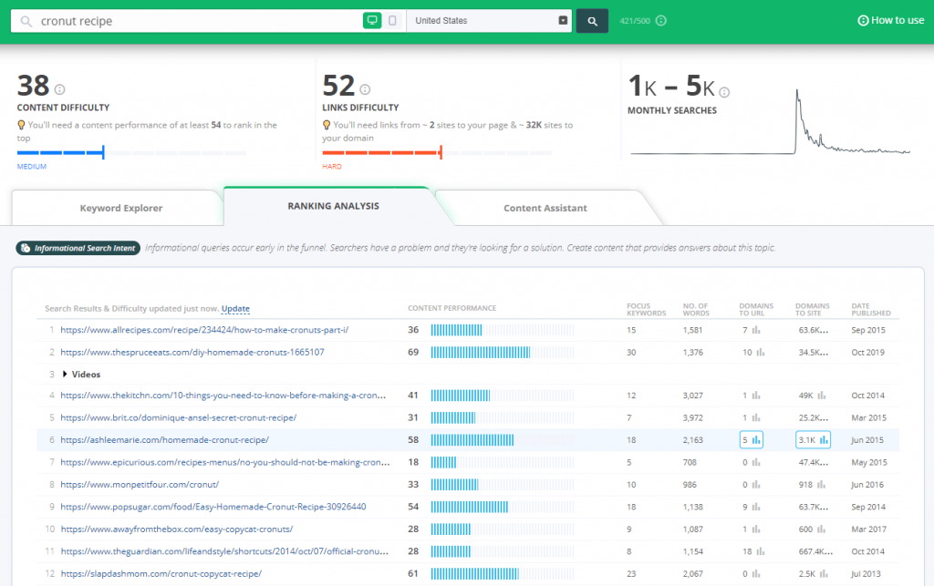This screenshot has width=934, height=586.
Task: Click the Update link for search results
Action: click(x=235, y=309)
